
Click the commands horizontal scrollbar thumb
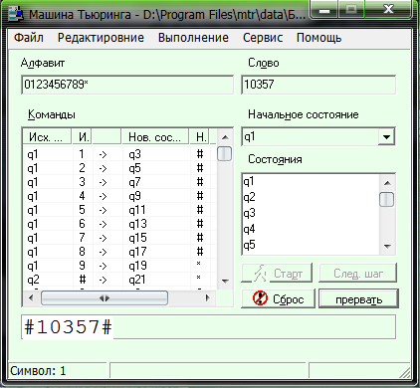click(105, 298)
